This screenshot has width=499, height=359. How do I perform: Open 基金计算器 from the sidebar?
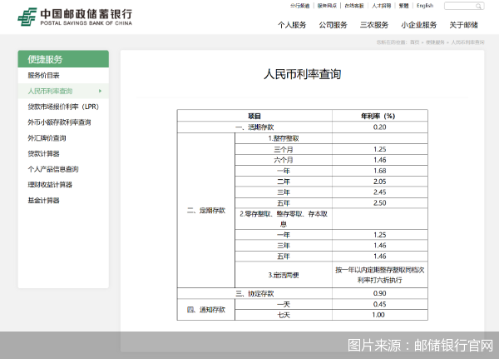[43, 201]
